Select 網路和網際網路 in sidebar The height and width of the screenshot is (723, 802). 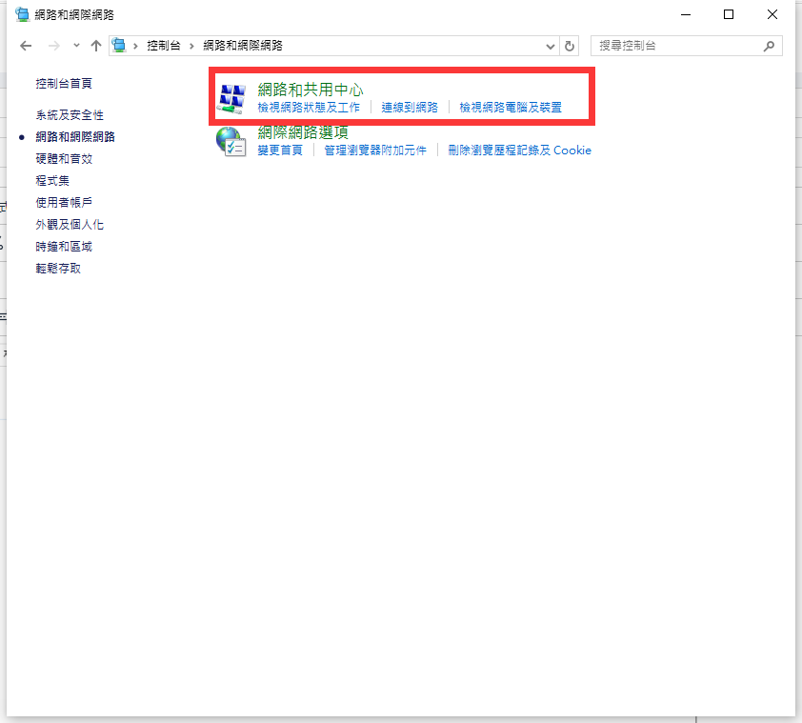pos(75,137)
